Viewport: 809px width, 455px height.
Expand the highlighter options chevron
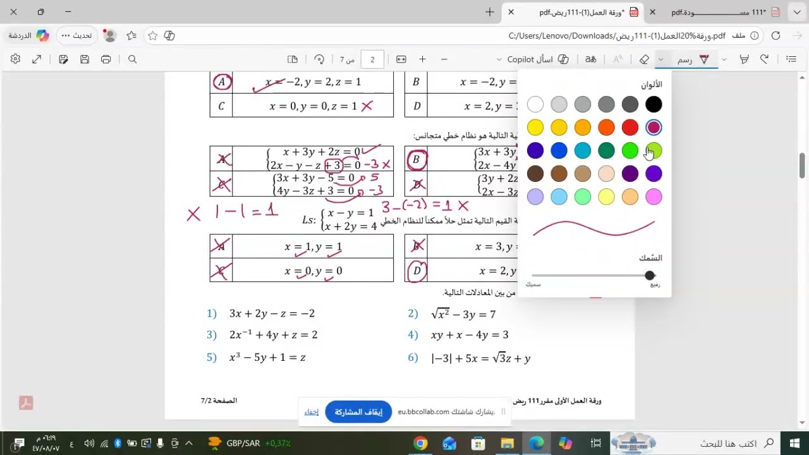tap(724, 59)
